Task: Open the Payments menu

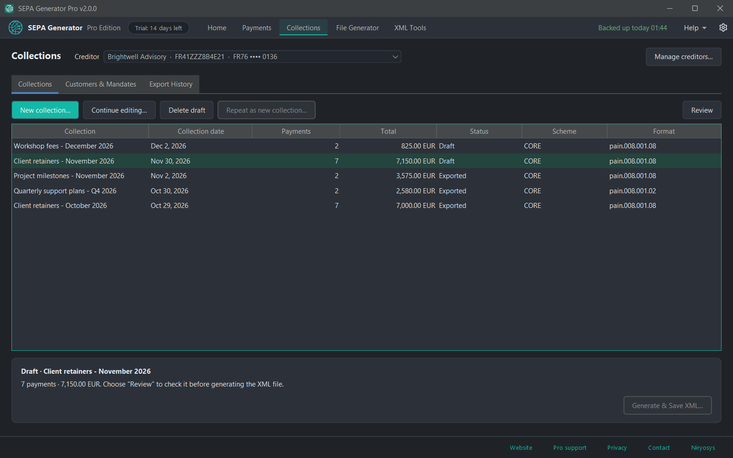Action: click(x=257, y=28)
